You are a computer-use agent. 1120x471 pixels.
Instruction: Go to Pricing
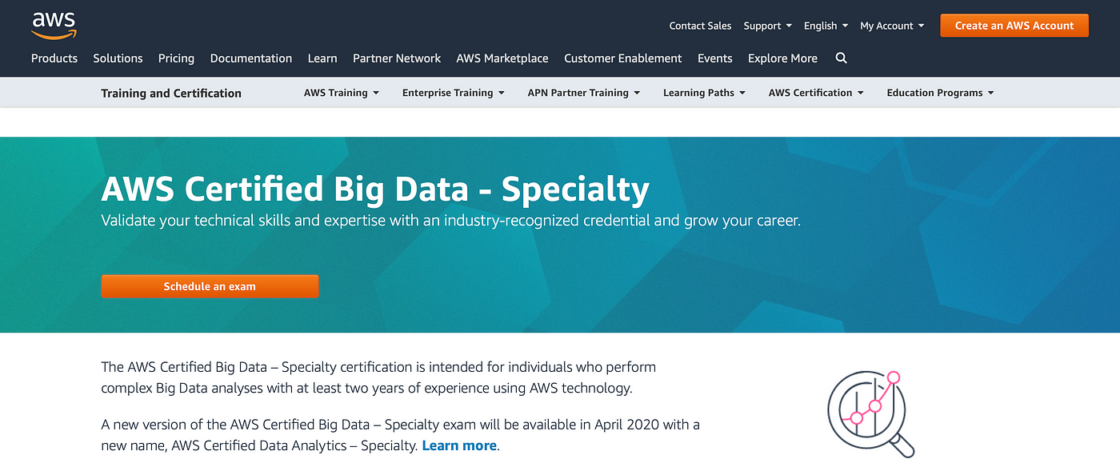(176, 58)
